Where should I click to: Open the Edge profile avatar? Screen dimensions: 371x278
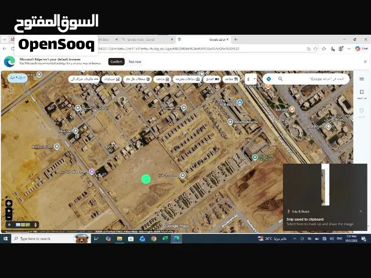coord(341,49)
